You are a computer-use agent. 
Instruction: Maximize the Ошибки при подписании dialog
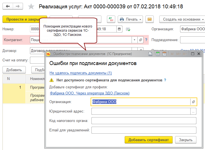point(193,54)
